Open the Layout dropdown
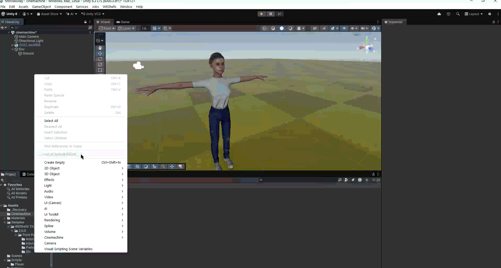The width and height of the screenshot is (501, 268). click(x=474, y=14)
